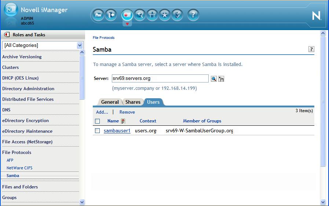Click the Remove link
Image resolution: width=329 pixels, height=206 pixels.
[127, 112]
